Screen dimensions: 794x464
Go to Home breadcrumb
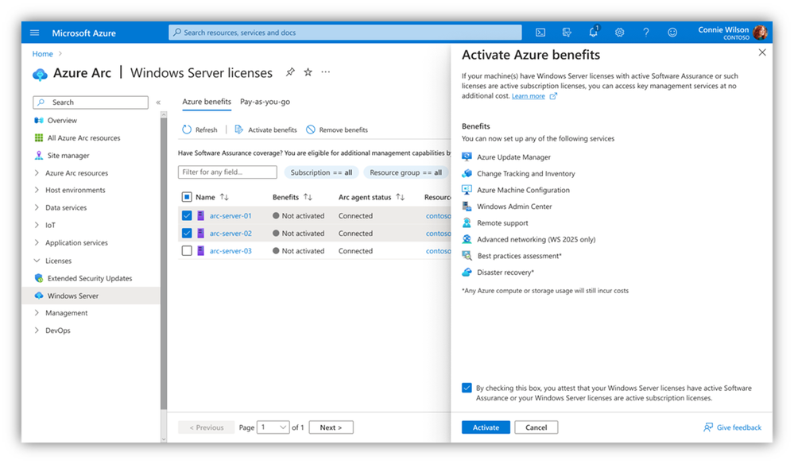tap(43, 54)
